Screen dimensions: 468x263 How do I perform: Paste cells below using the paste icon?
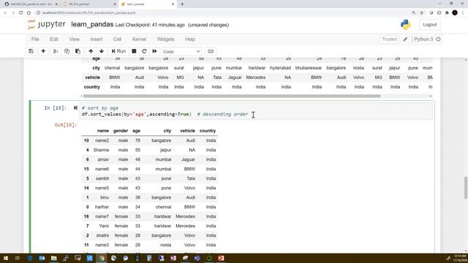[78, 51]
